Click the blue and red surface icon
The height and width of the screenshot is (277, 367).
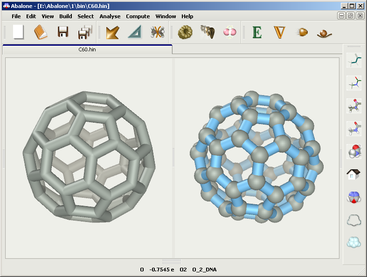353,197
